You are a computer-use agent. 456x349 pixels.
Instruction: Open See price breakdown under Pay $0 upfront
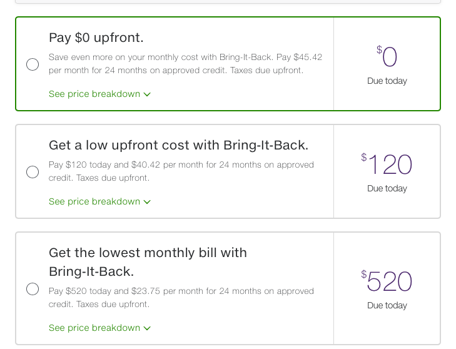(94, 94)
